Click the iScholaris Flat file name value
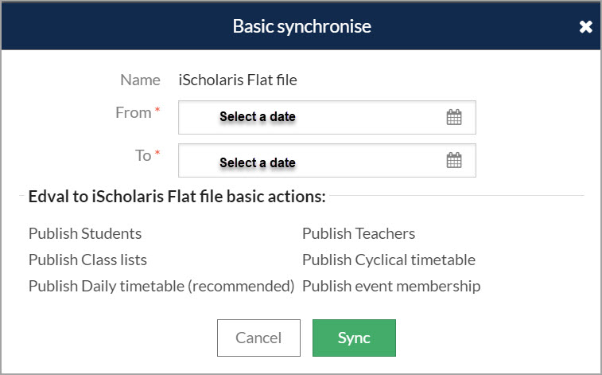602x375 pixels. pos(238,80)
